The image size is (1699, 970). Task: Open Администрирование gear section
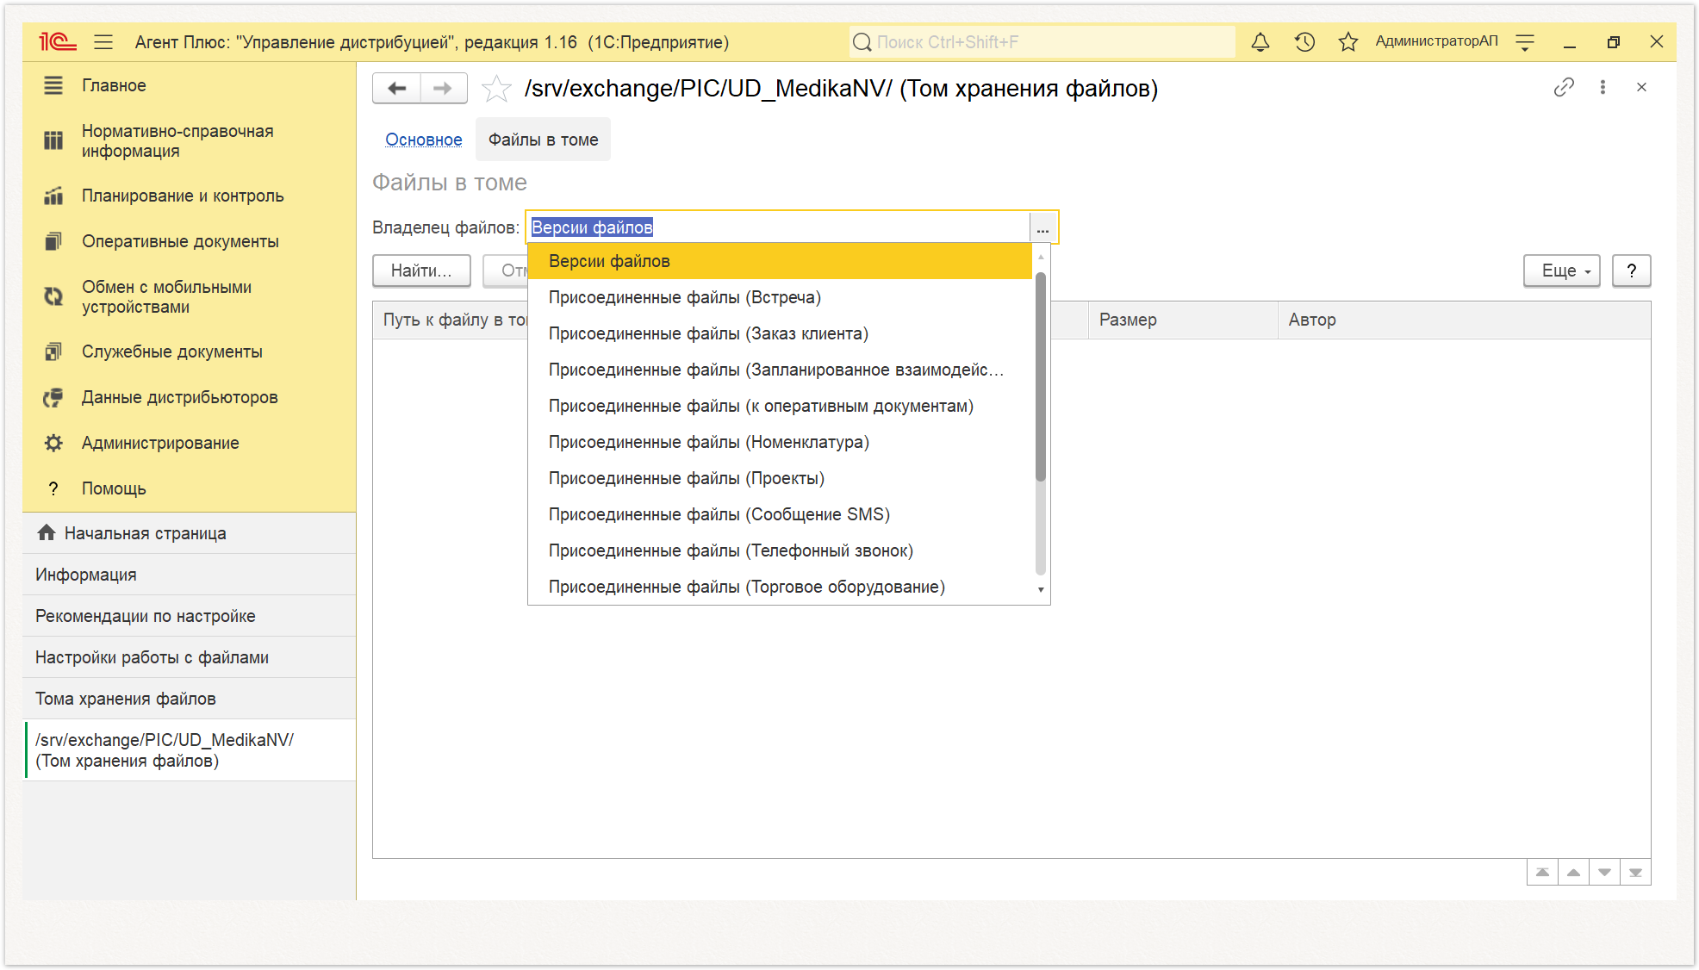(190, 443)
